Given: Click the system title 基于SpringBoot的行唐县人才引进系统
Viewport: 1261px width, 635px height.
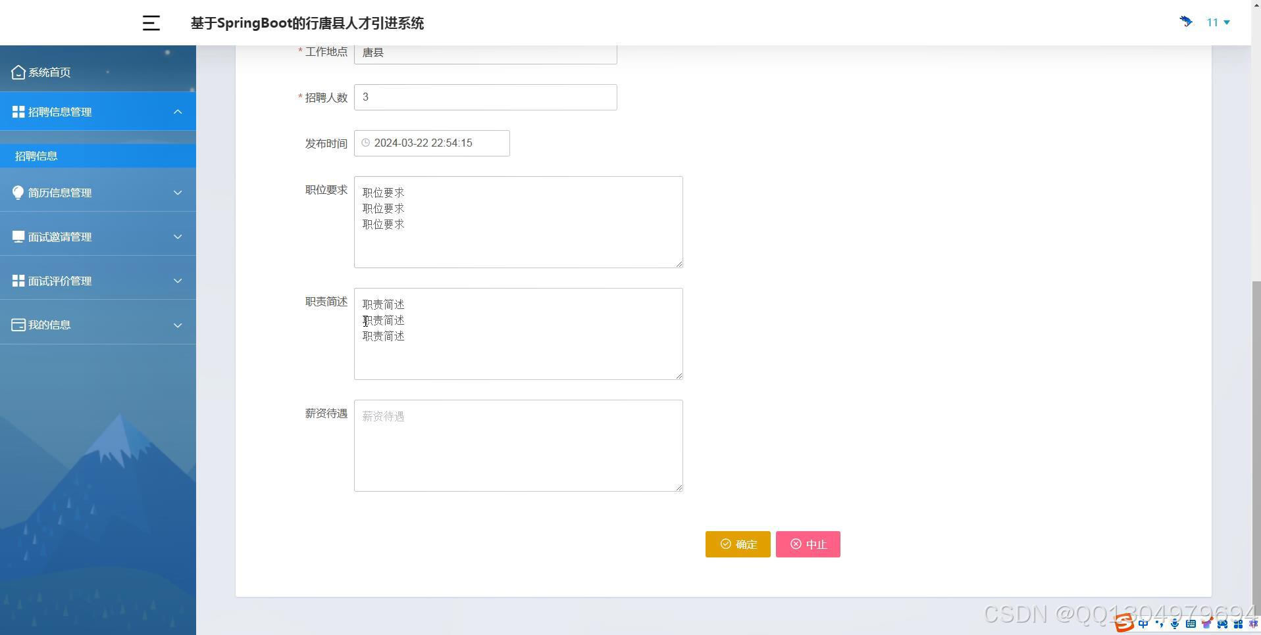Looking at the screenshot, I should (307, 23).
